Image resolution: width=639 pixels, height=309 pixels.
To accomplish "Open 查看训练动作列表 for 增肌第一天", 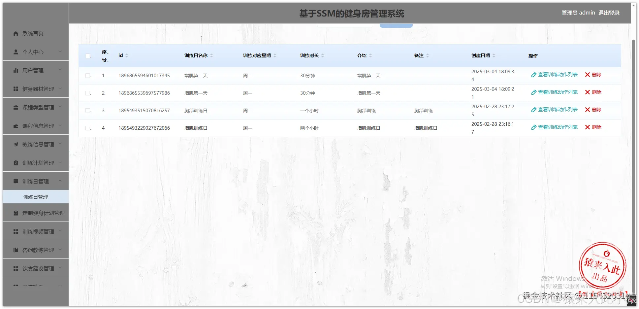I will pyautogui.click(x=558, y=92).
